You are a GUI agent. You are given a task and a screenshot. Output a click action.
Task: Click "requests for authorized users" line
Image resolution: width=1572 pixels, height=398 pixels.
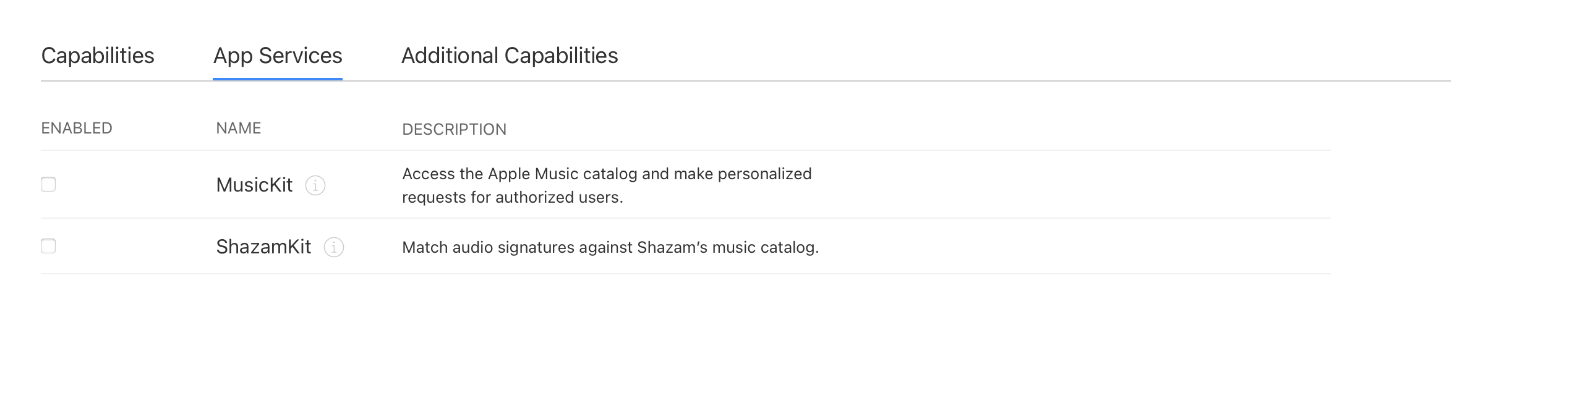(512, 197)
